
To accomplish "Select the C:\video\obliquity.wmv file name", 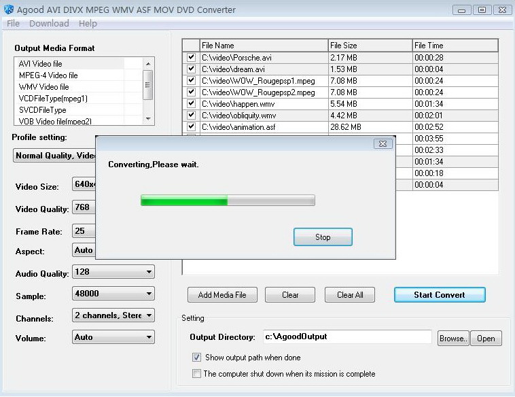I will click(238, 116).
